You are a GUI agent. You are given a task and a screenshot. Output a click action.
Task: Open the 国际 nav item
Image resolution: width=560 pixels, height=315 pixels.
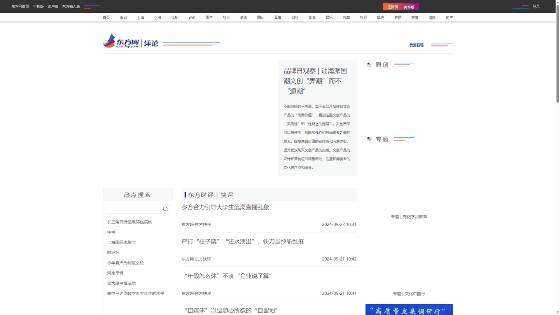pyautogui.click(x=261, y=17)
